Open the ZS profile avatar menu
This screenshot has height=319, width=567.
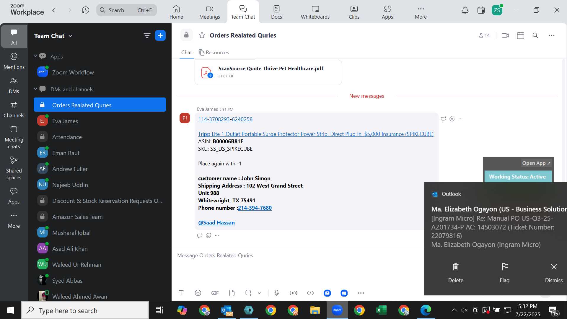point(497,10)
